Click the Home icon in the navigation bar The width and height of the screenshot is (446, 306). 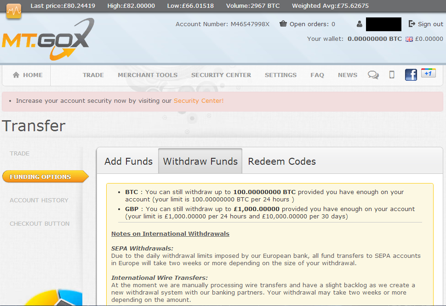pyautogui.click(x=17, y=74)
